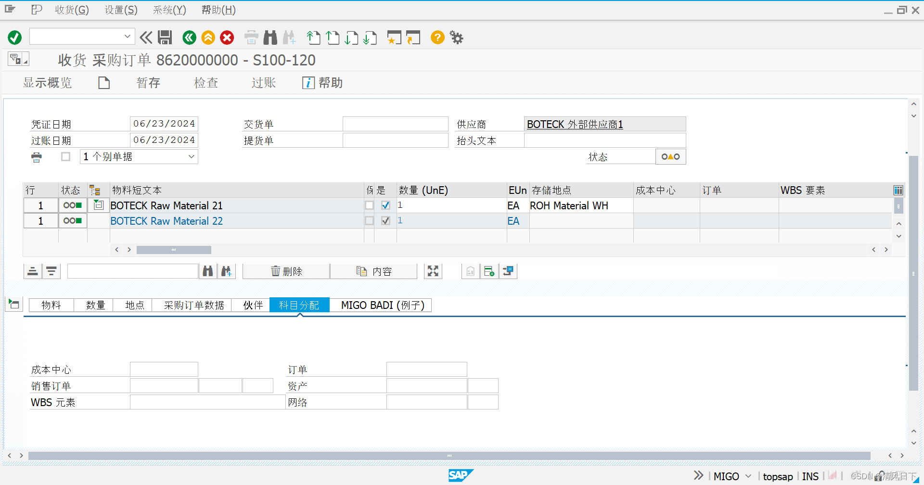Viewport: 924px width, 485px height.
Task: Click the right vertical scrollbar thumb
Action: point(913,273)
